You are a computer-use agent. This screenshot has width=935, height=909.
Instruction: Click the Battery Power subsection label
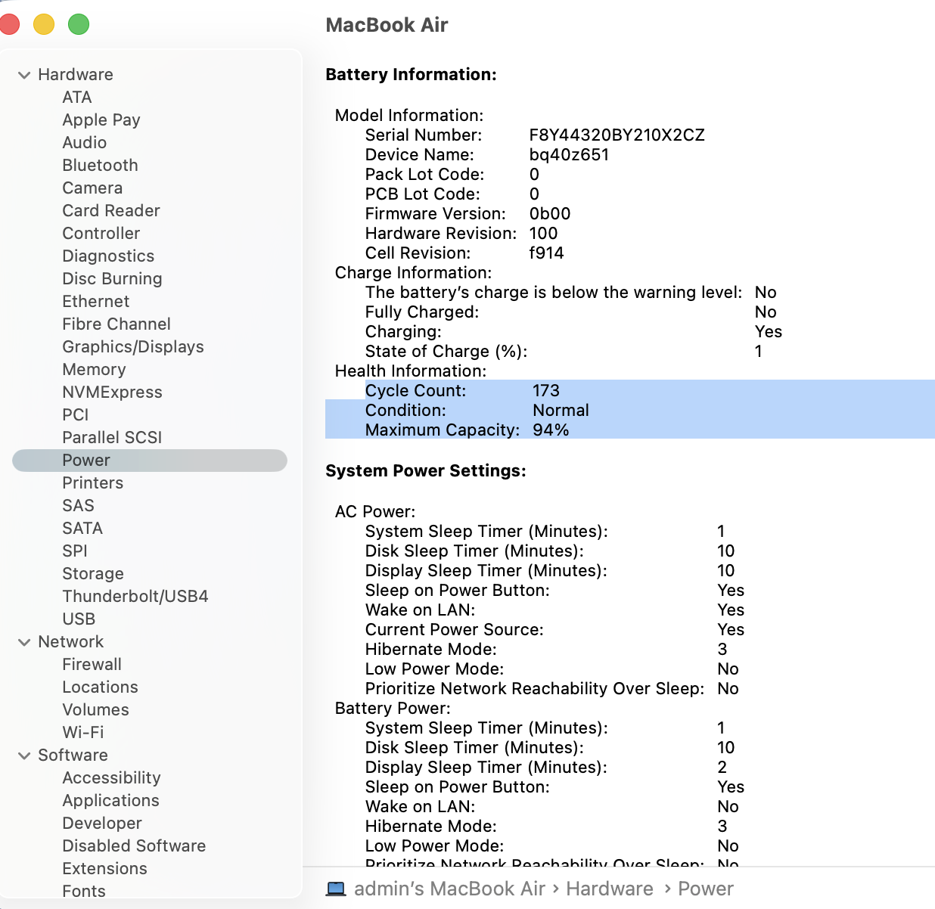pyautogui.click(x=393, y=709)
